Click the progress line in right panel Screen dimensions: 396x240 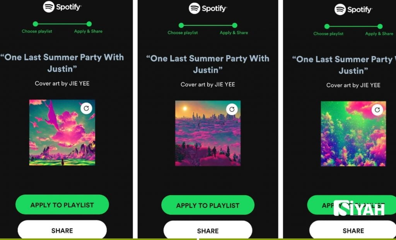click(353, 26)
